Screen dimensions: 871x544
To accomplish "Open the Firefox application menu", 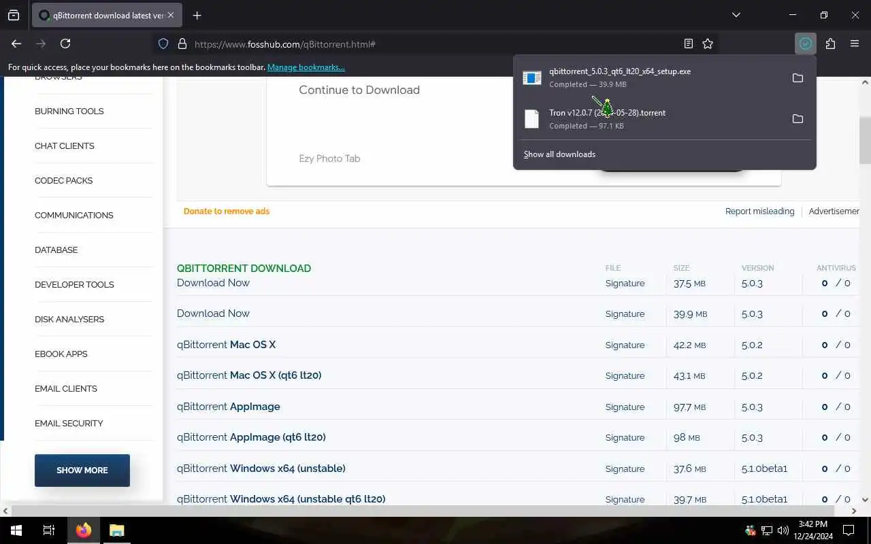I will pos(855,44).
